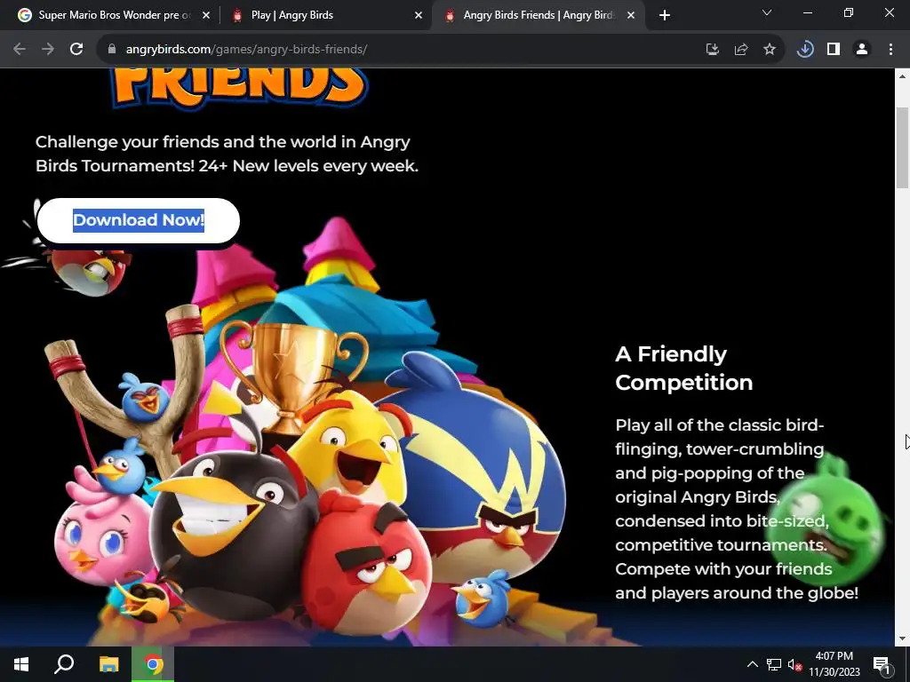The image size is (910, 682).
Task: Click the scrollbar down arrow
Action: point(902,638)
